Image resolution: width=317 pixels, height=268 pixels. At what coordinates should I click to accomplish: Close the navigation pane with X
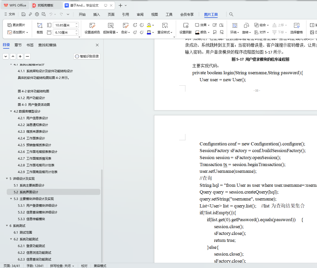point(97,45)
